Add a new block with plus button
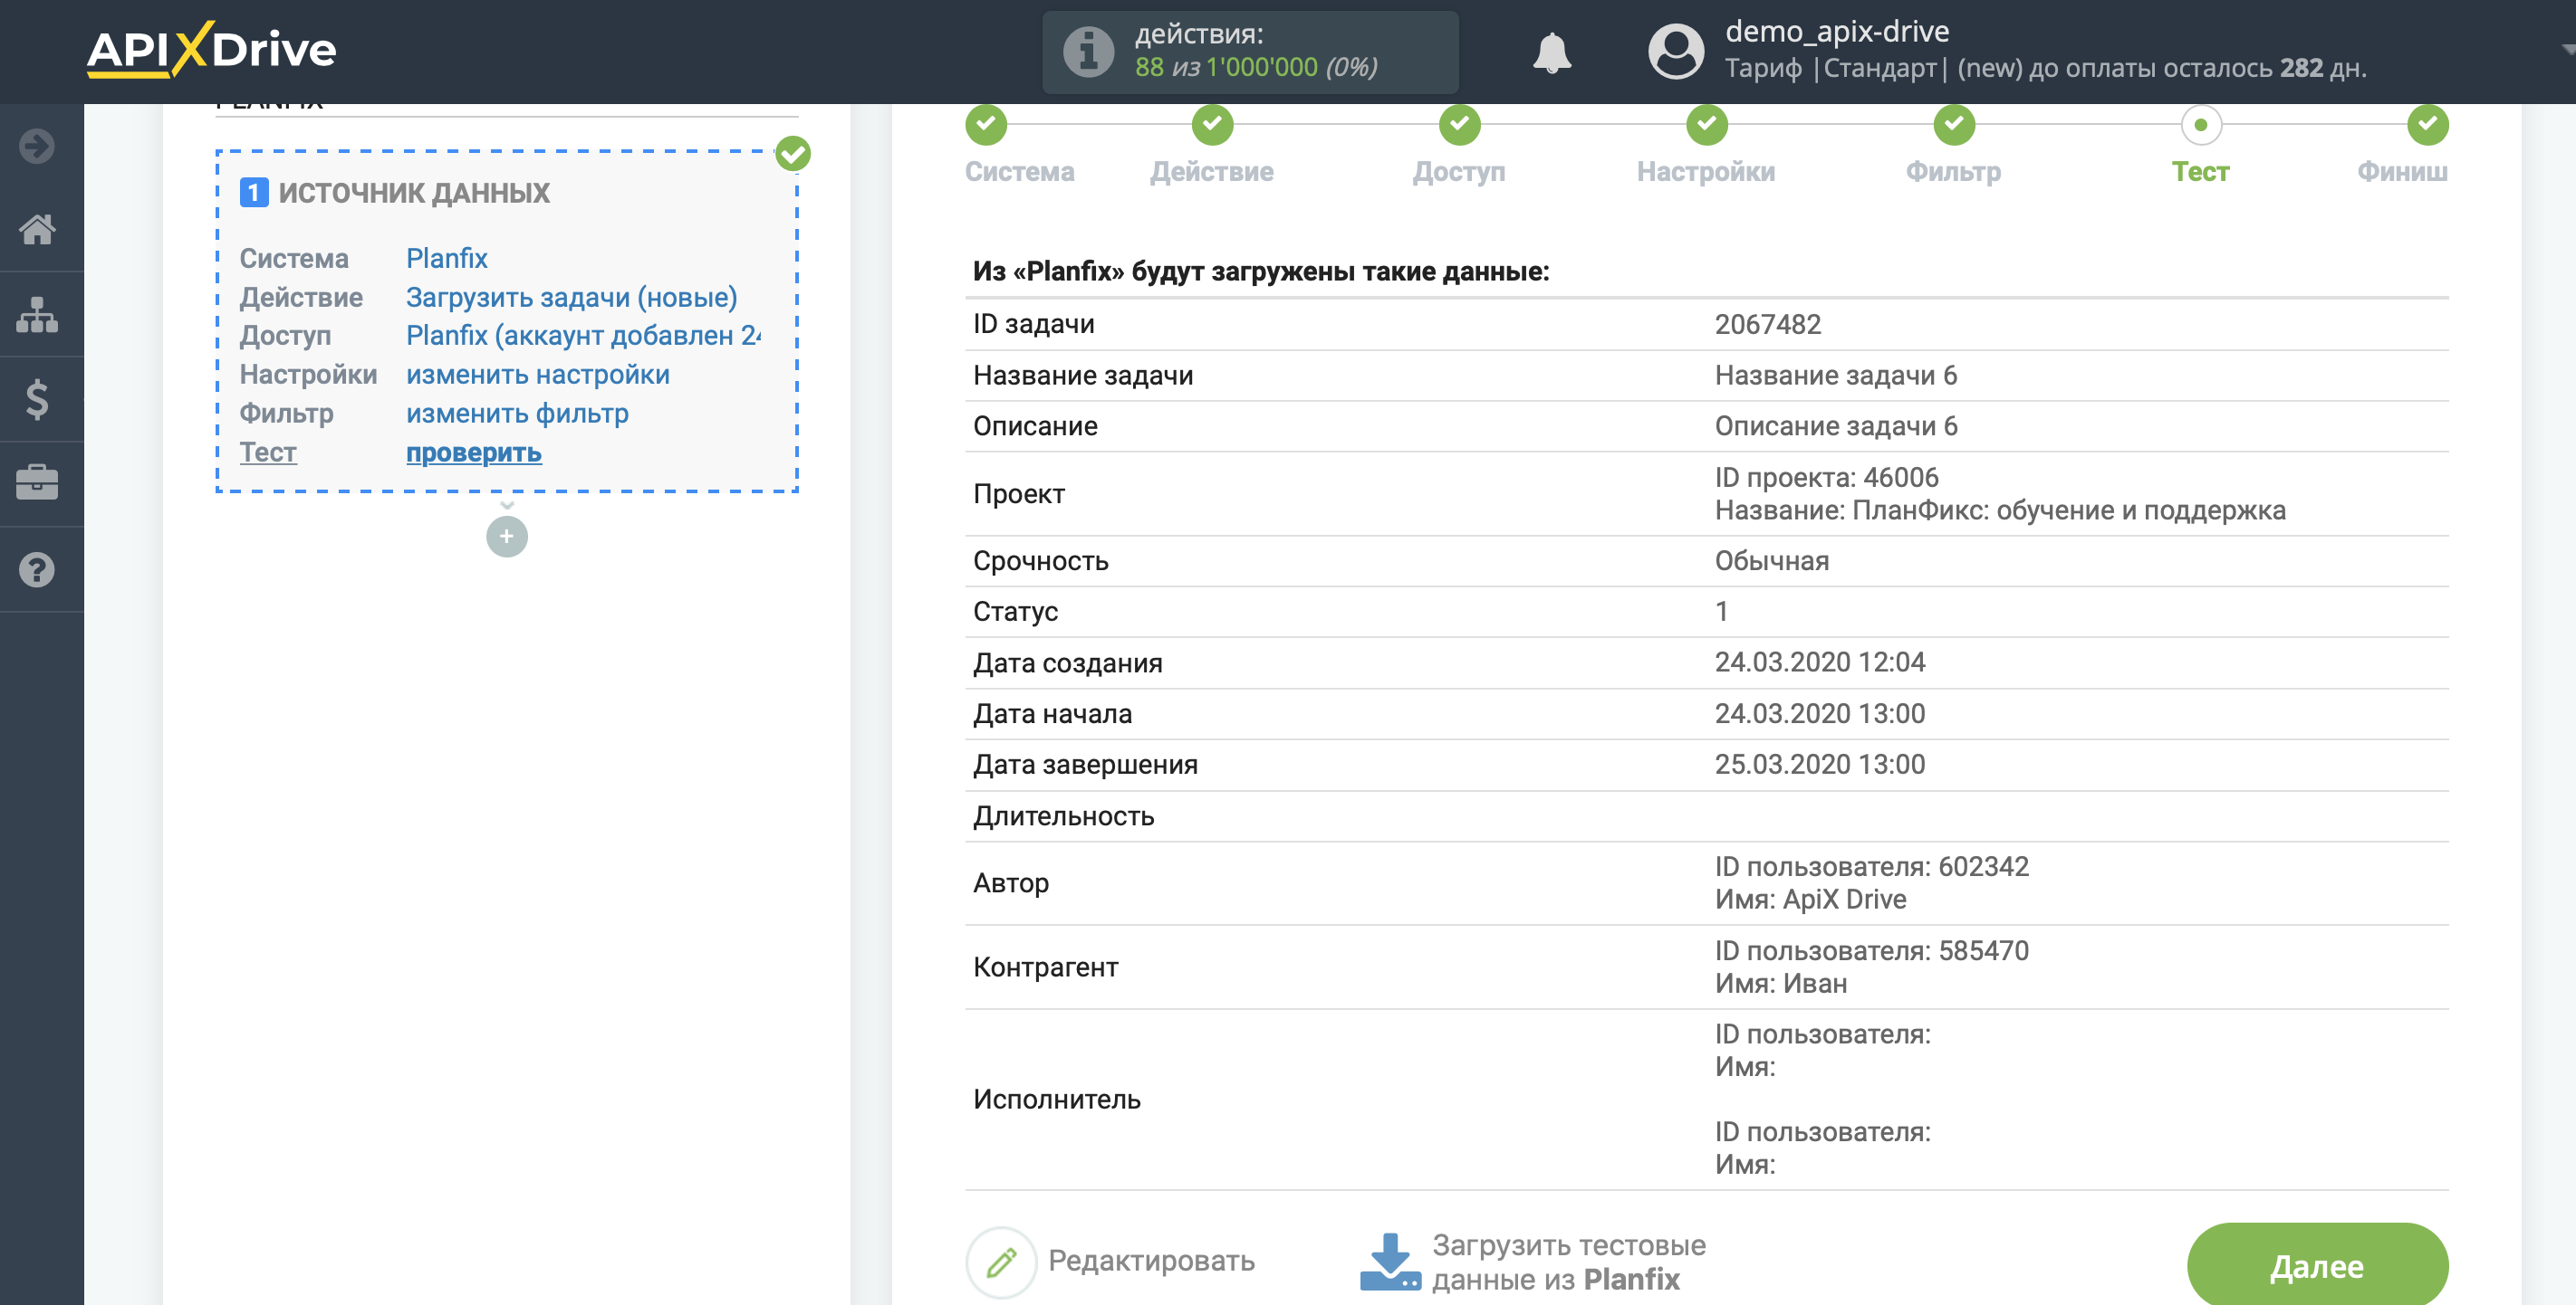The width and height of the screenshot is (2576, 1305). [507, 537]
